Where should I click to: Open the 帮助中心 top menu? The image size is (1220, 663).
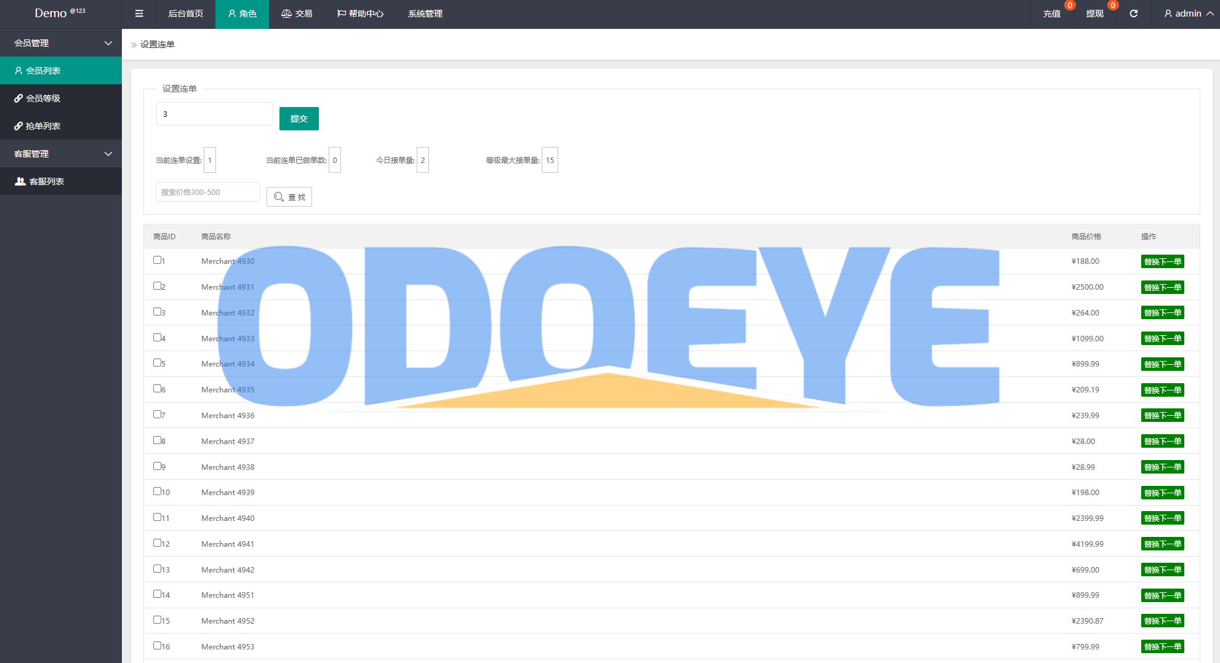[x=360, y=14]
